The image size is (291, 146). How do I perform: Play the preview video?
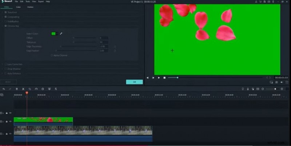[159, 78]
